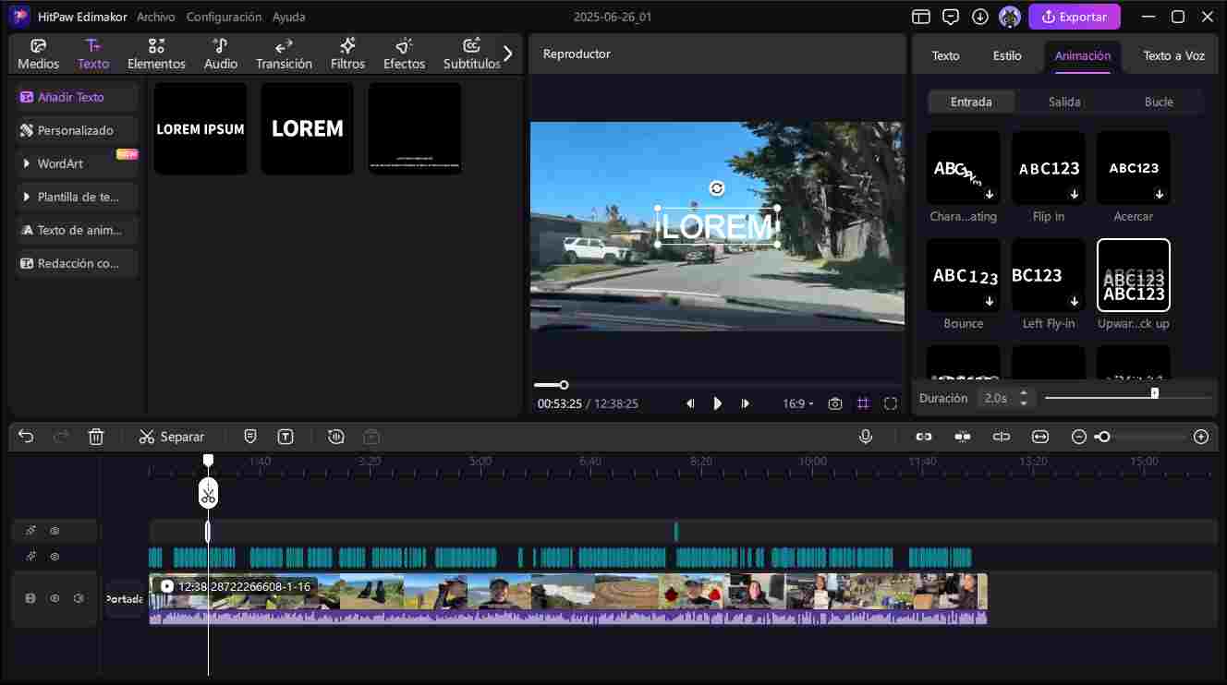Open the Subtítulos panel
1227x685 pixels.
(x=471, y=54)
